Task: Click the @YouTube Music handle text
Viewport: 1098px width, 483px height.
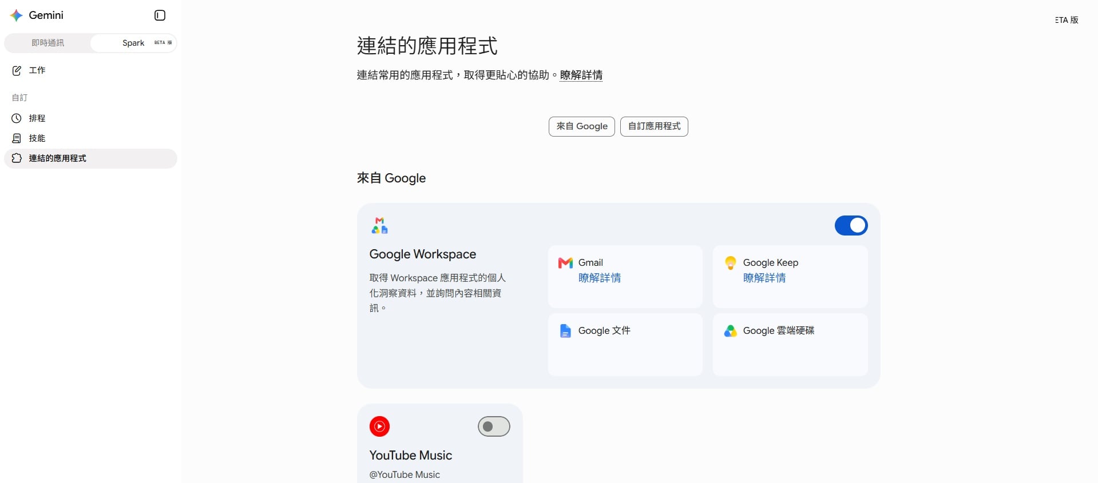Action: tap(405, 474)
